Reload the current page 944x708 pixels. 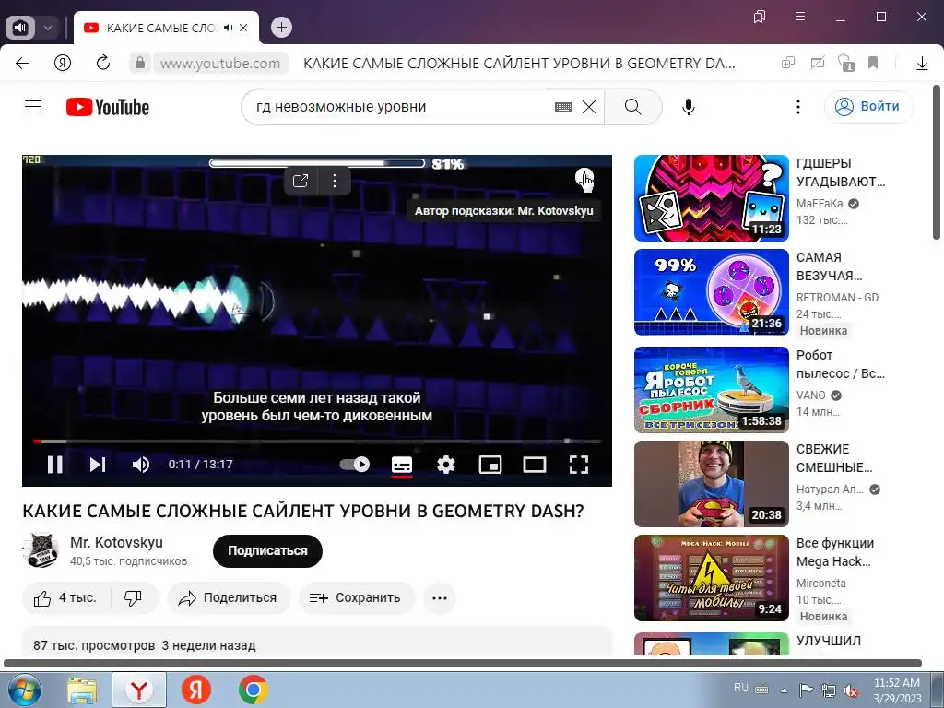103,63
